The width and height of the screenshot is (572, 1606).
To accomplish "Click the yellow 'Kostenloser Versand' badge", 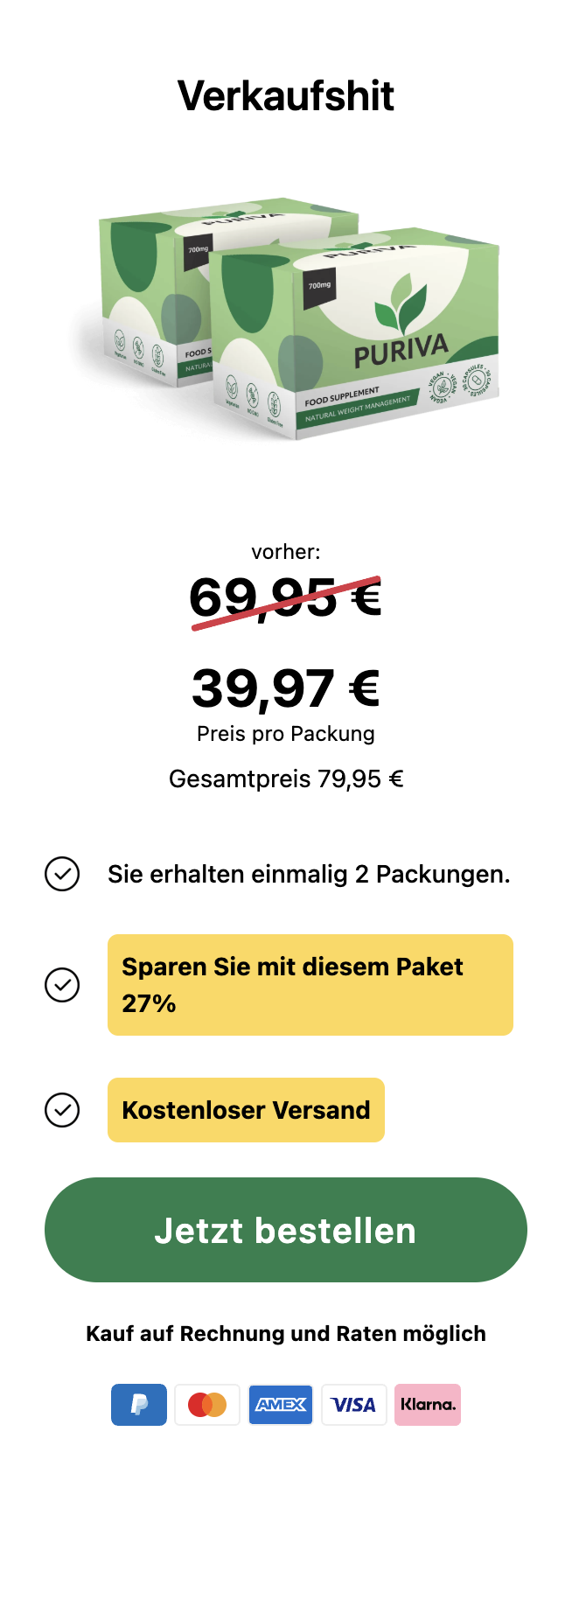I will tap(246, 1110).
